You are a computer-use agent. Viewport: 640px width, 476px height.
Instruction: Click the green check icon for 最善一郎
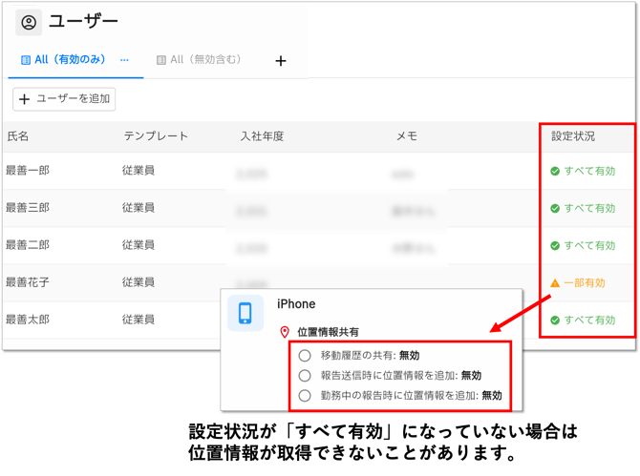(554, 172)
